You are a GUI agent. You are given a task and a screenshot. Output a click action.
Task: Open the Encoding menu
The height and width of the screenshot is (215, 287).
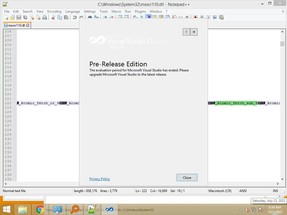pos(54,11)
